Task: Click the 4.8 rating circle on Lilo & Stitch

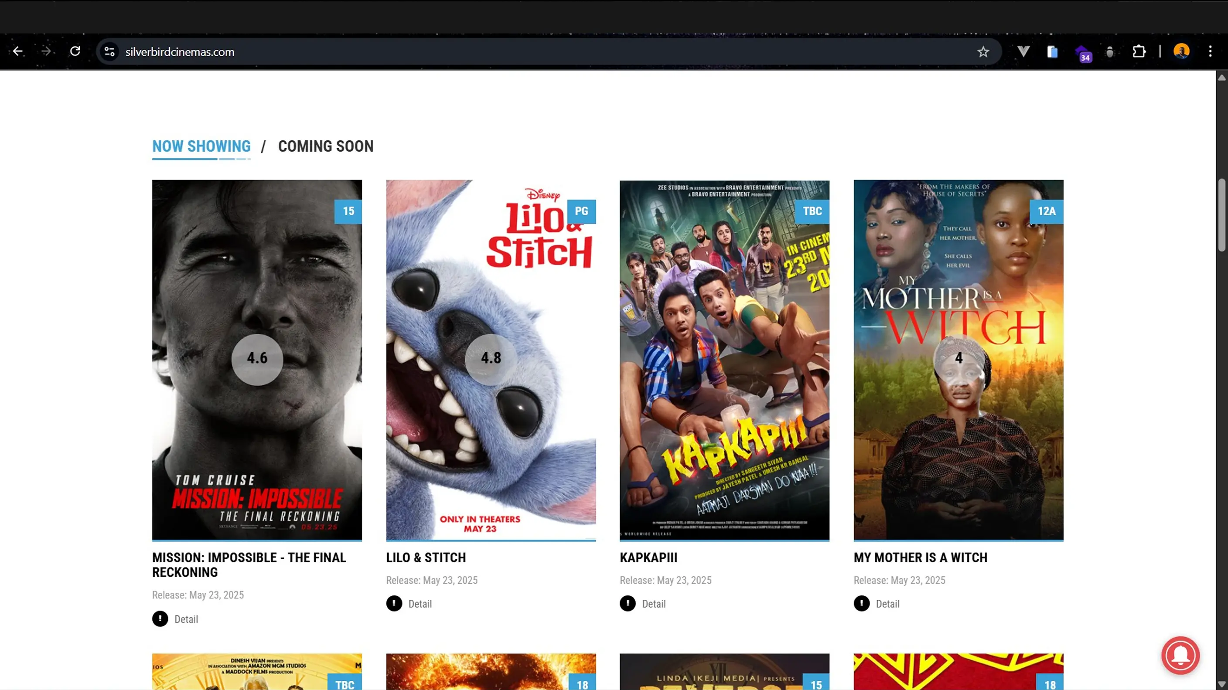Action: point(491,359)
